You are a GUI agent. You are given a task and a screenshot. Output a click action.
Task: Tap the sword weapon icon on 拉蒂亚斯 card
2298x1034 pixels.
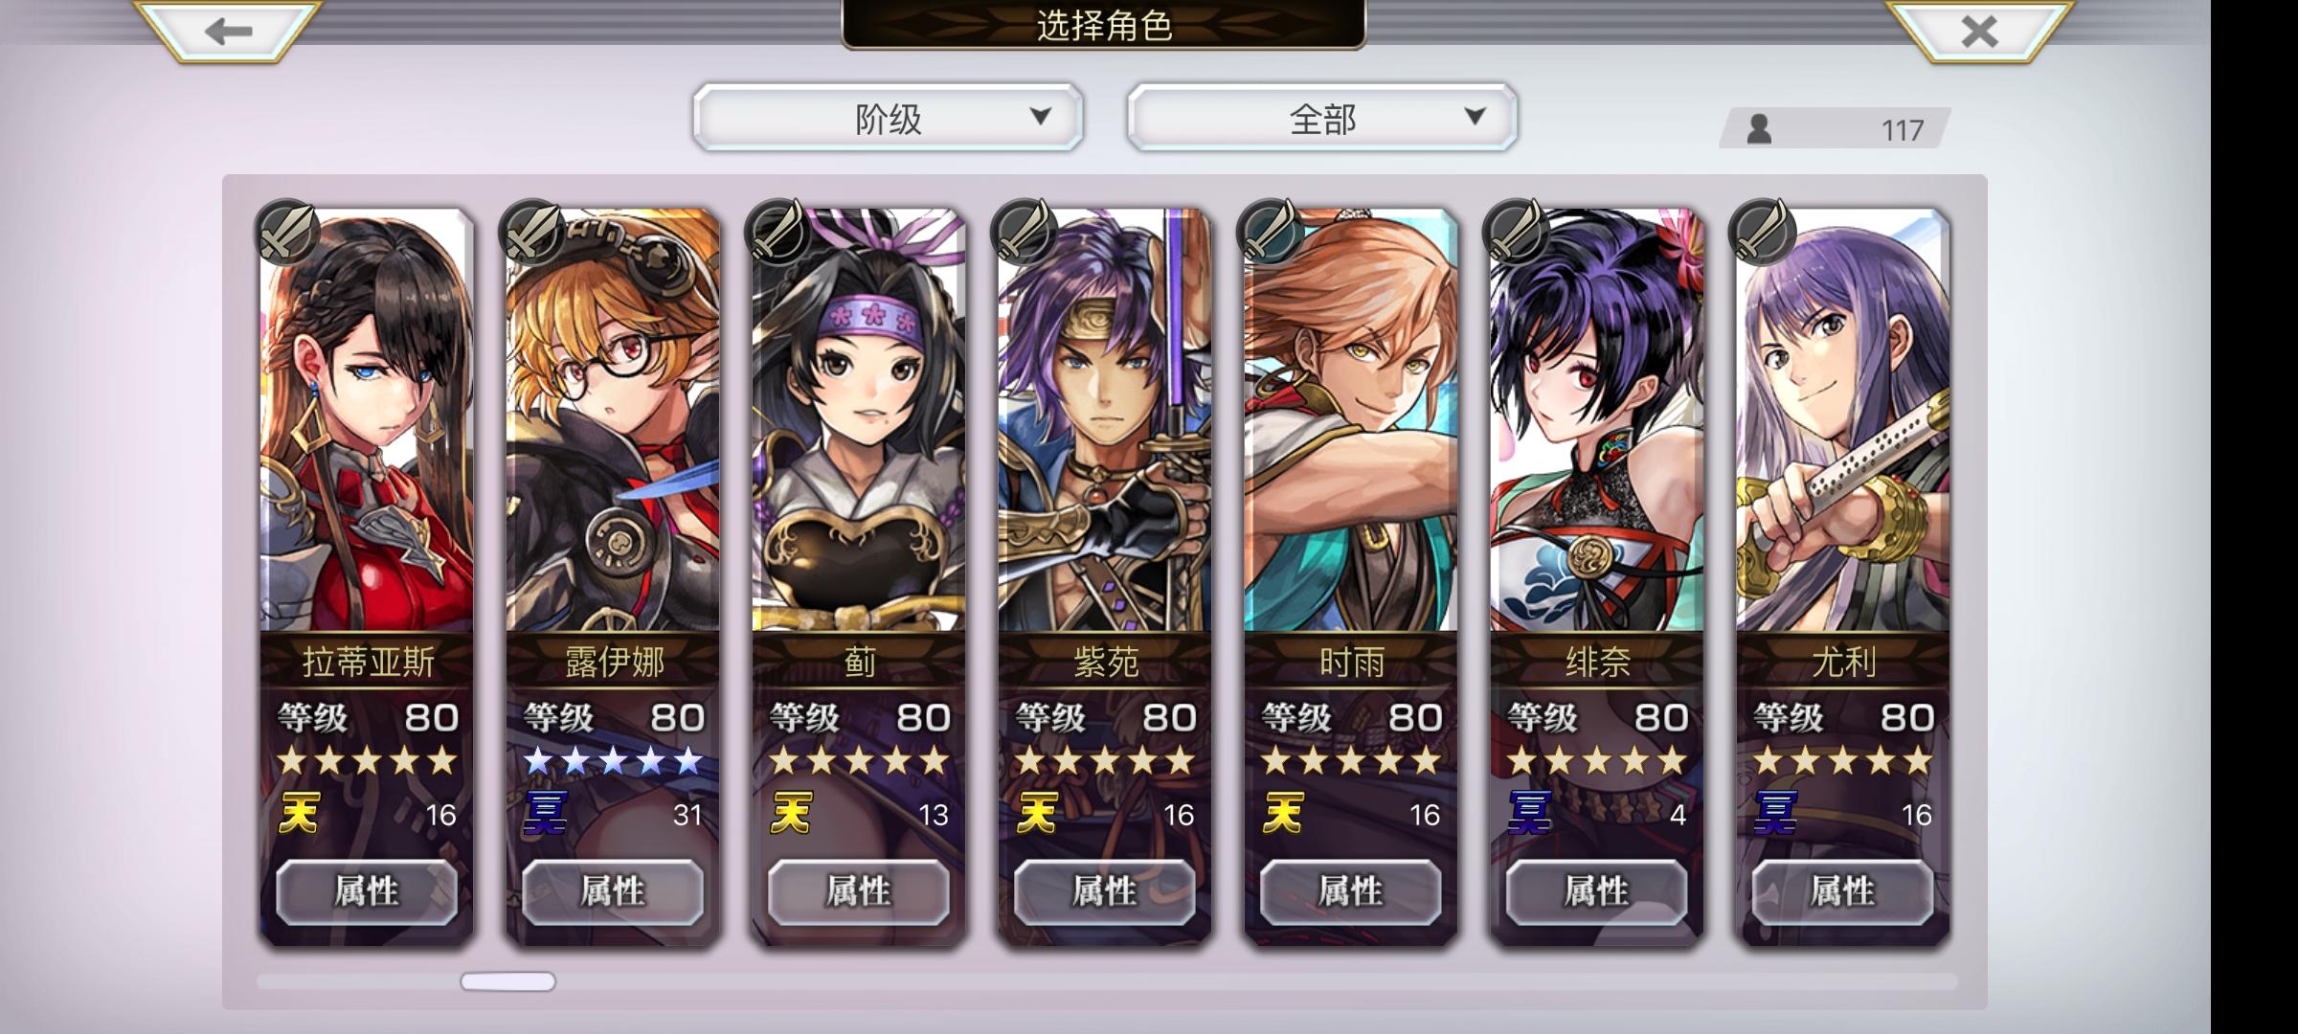[x=285, y=233]
